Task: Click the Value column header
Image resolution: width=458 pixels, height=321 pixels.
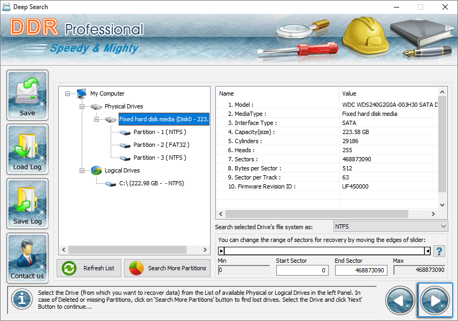Action: [x=389, y=93]
